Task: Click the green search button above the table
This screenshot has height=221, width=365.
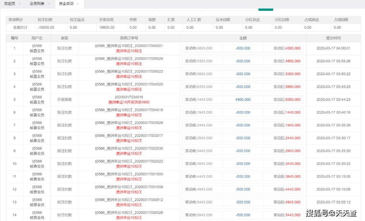Action: [x=266, y=9]
